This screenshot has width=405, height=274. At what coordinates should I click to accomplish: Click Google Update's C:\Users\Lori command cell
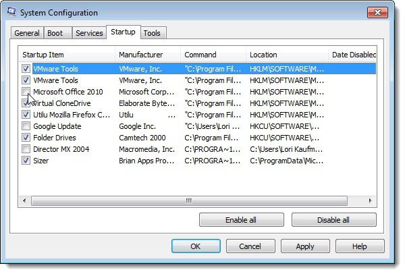click(213, 126)
